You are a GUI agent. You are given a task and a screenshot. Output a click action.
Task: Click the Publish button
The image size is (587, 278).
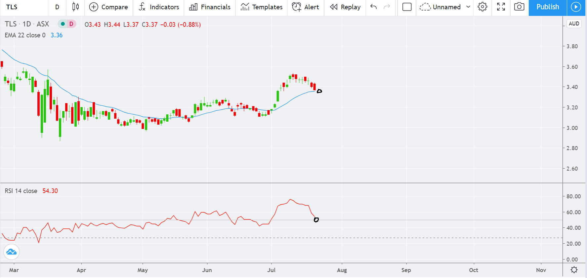point(548,7)
